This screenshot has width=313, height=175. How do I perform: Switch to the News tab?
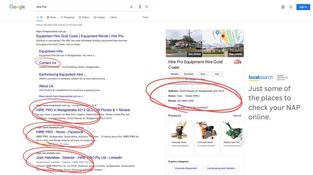(51, 17)
